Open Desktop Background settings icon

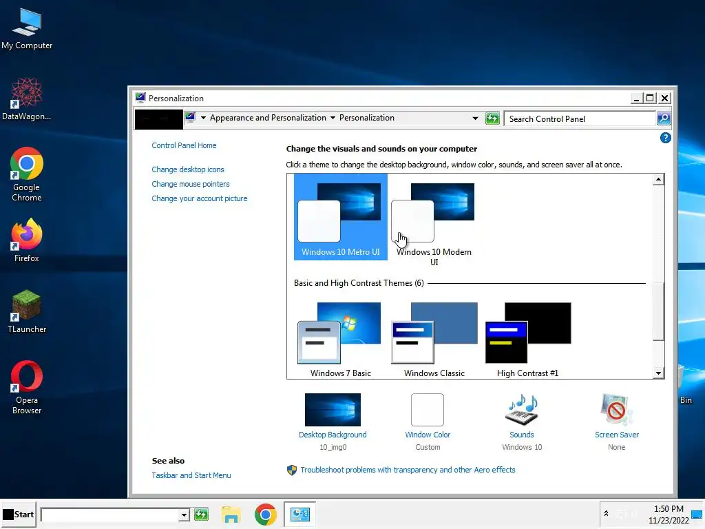tap(333, 410)
